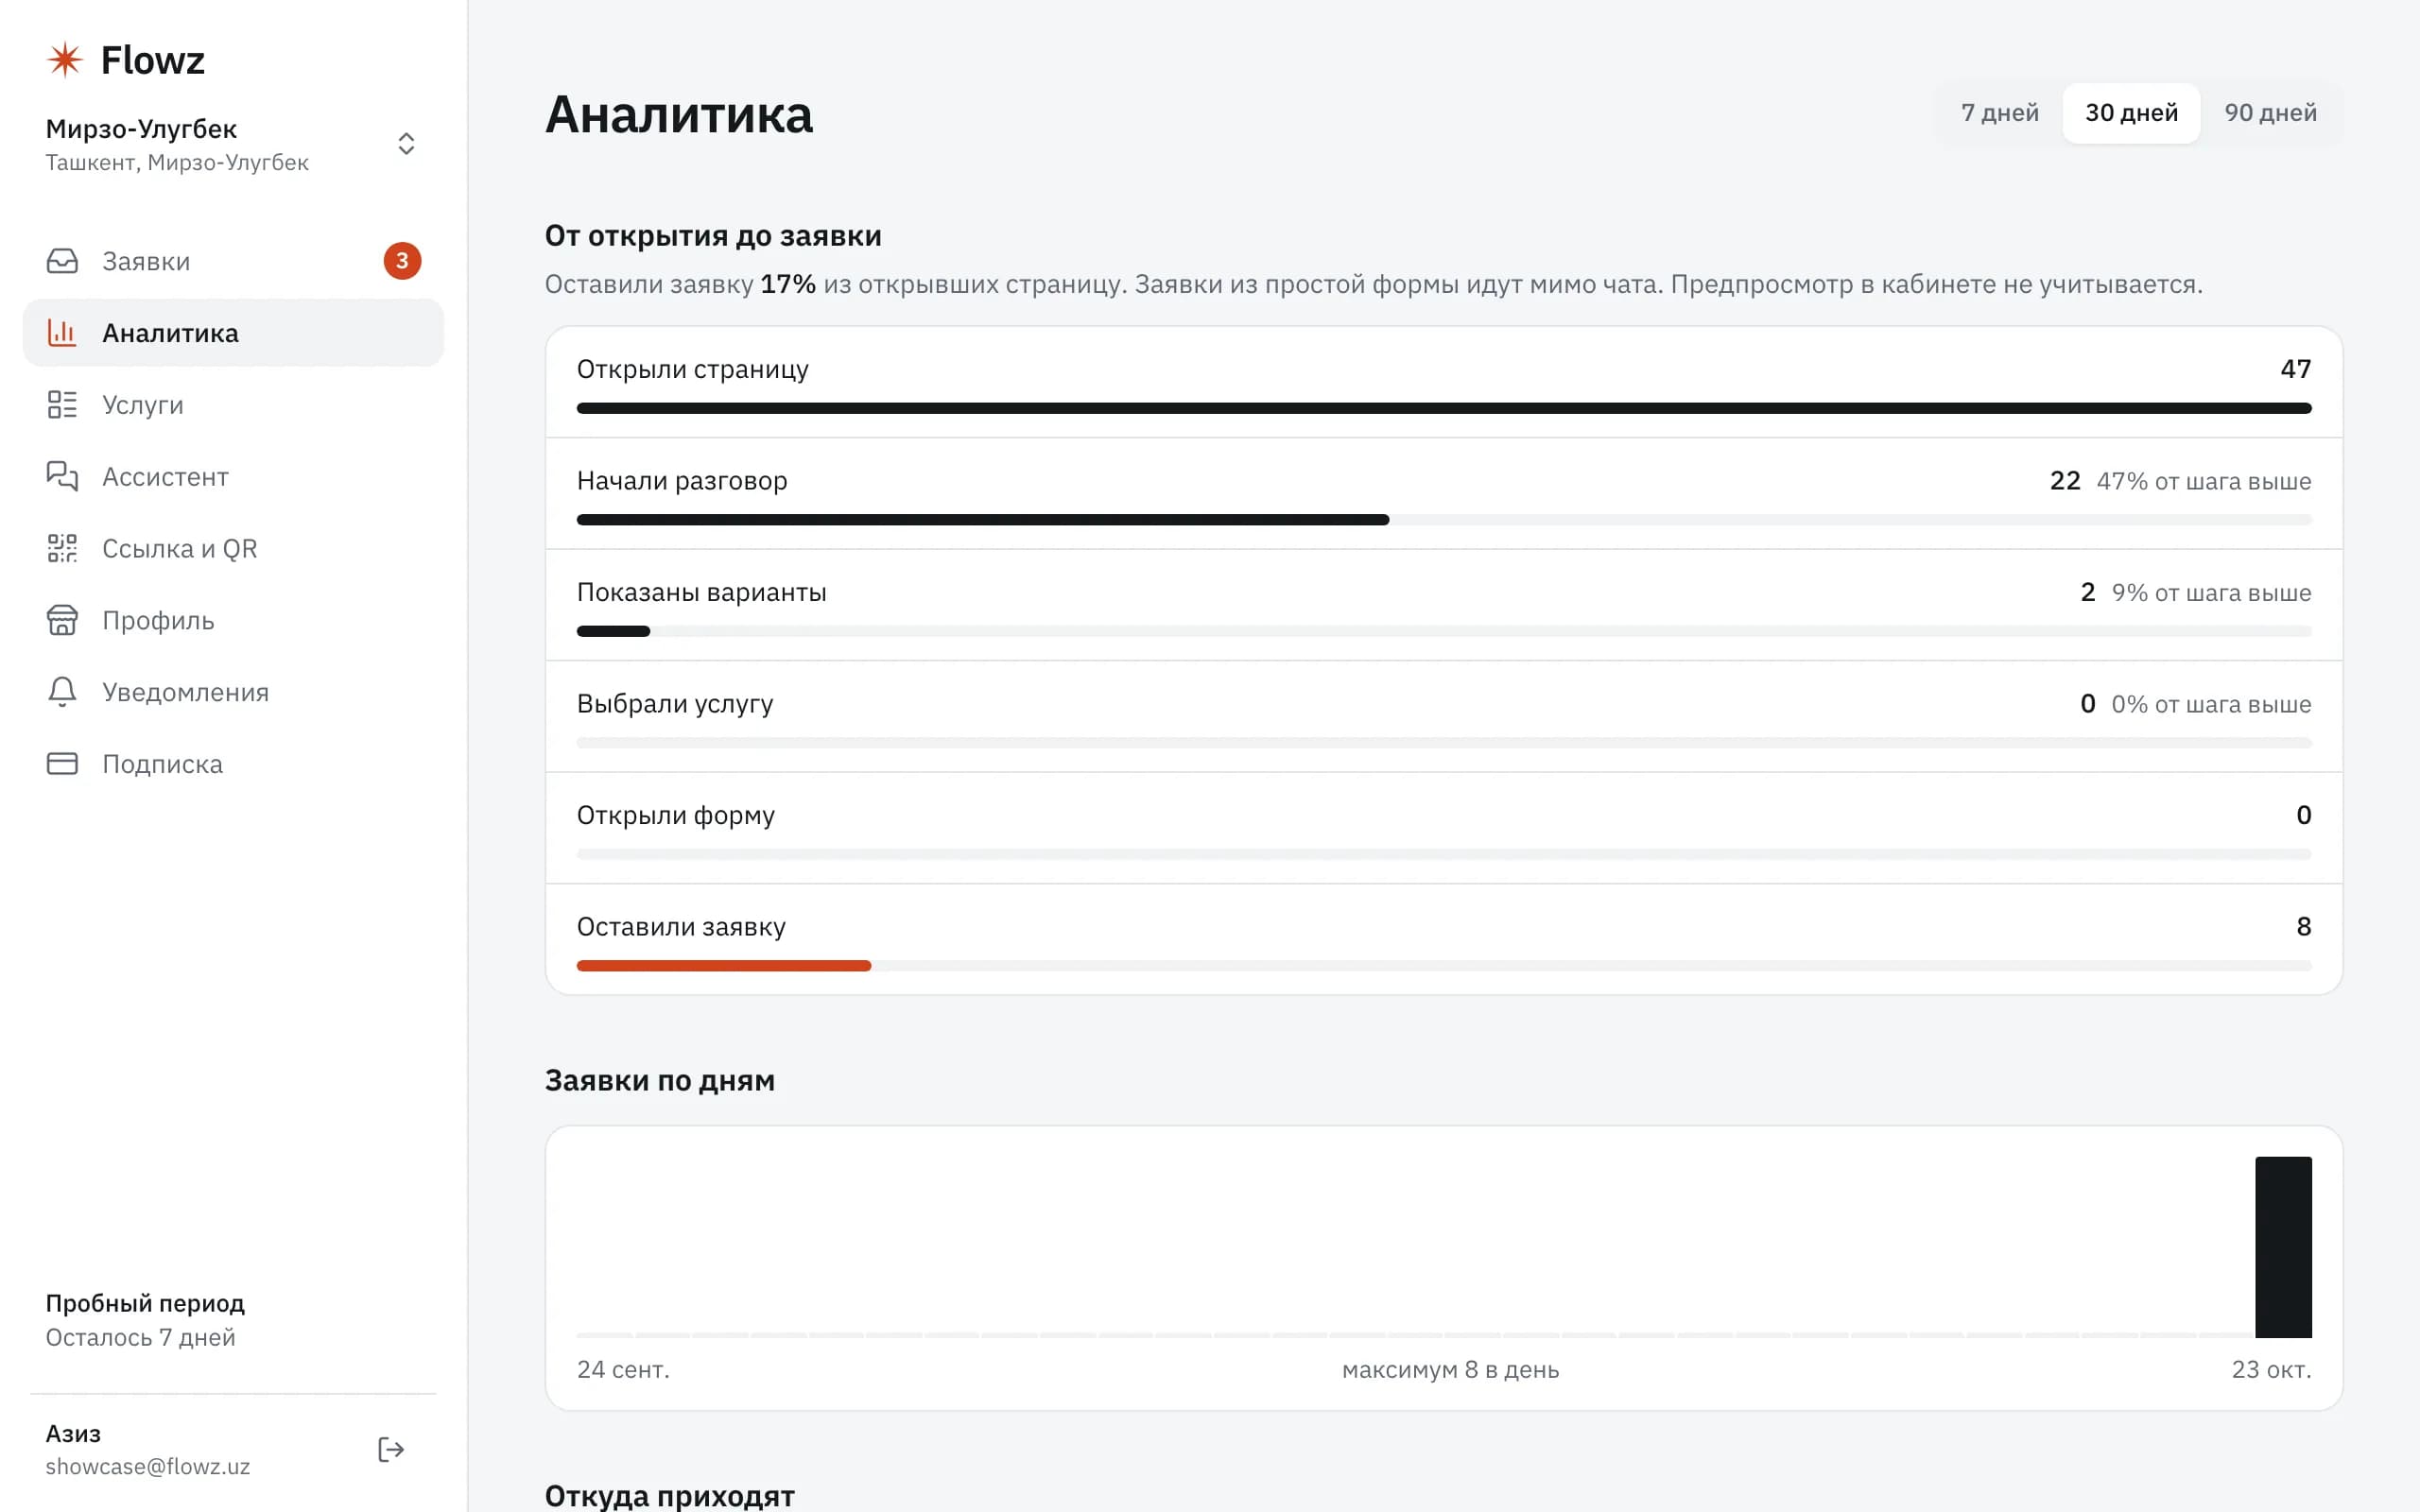Click the 'максимум 8 в день' caption
Viewport: 2420px width, 1512px height.
[1450, 1370]
